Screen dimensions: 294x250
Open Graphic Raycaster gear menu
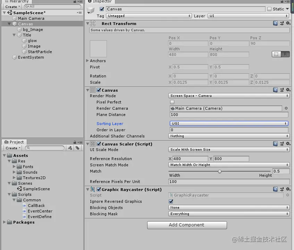[x=288, y=189]
